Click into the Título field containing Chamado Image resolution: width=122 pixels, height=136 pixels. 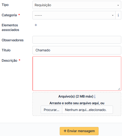pos(77,50)
